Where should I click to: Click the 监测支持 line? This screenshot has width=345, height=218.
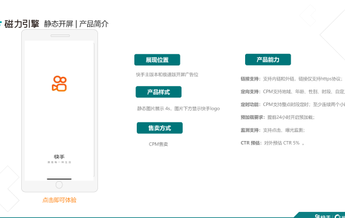pos(273,130)
